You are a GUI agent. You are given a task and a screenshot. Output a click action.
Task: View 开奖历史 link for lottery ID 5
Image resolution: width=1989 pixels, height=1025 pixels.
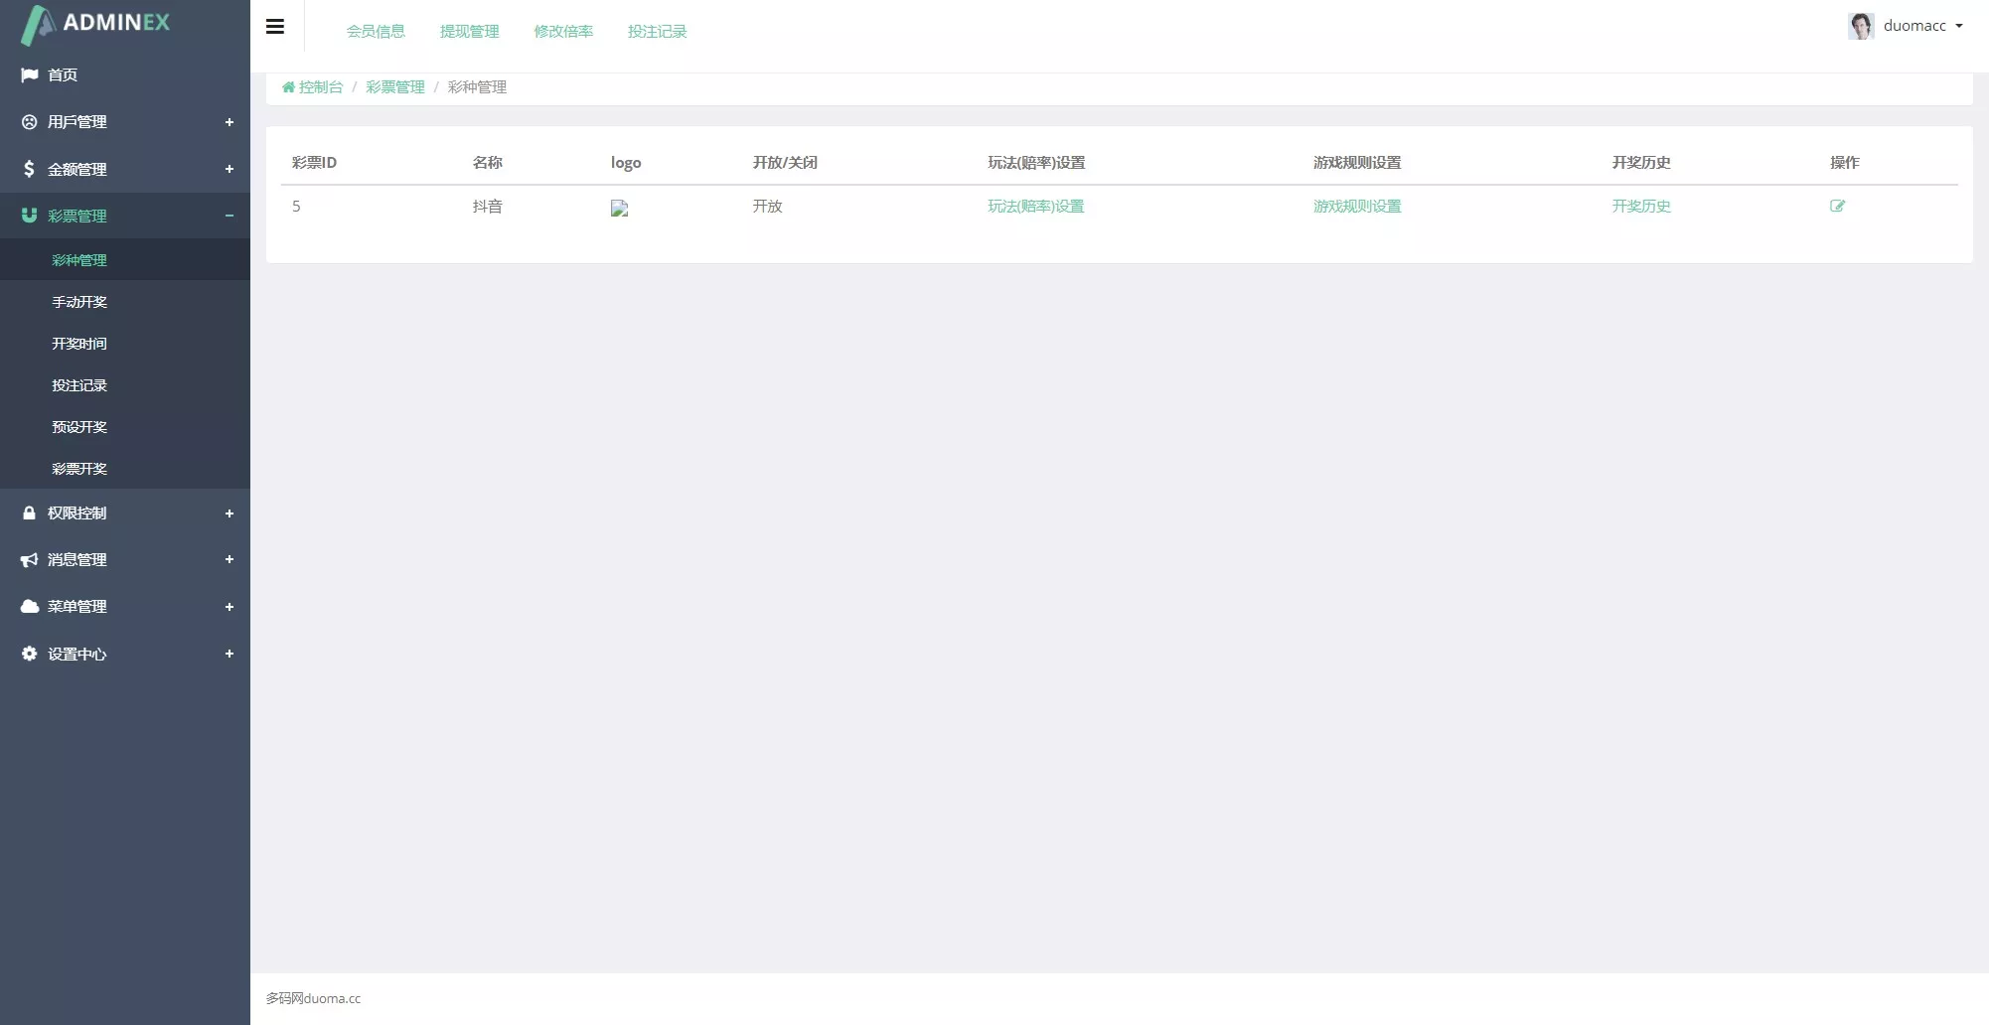point(1640,207)
